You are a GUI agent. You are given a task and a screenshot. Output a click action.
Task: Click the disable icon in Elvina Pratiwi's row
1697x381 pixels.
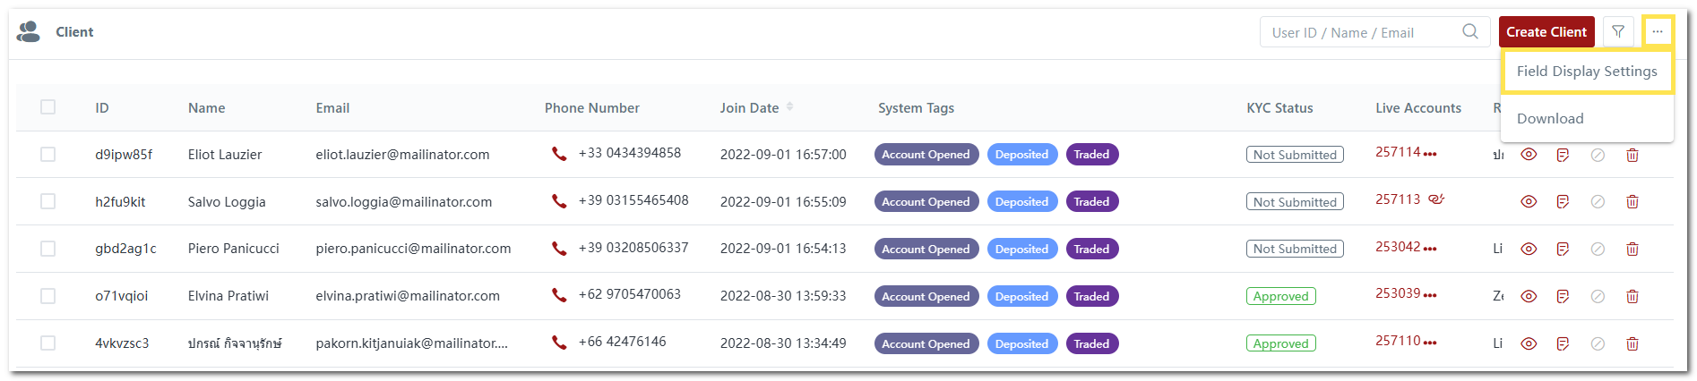point(1597,296)
